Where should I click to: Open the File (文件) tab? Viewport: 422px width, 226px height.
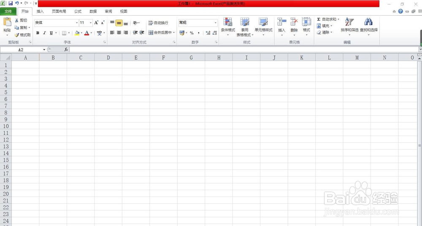(x=8, y=11)
